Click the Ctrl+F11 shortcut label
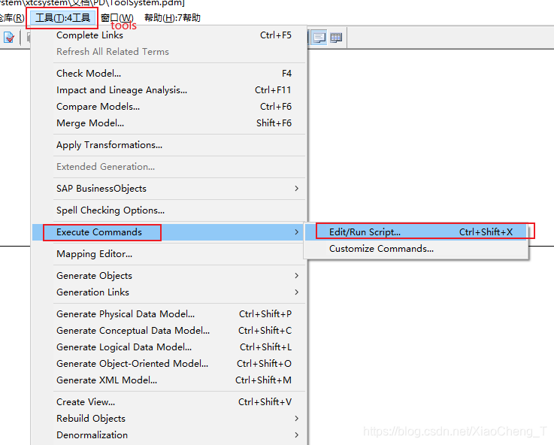The width and height of the screenshot is (554, 445). click(x=273, y=89)
